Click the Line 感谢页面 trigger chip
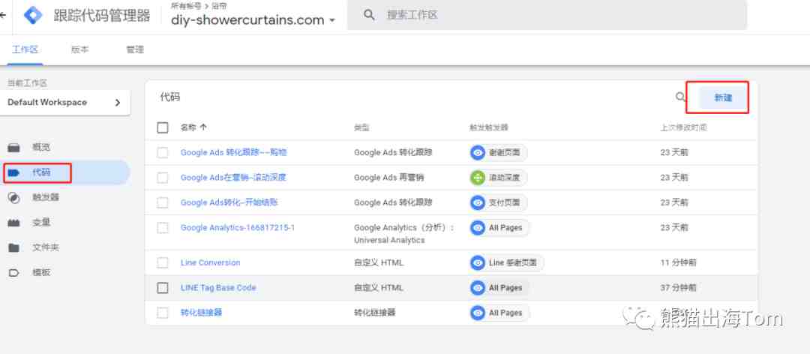810x354 pixels. click(506, 263)
